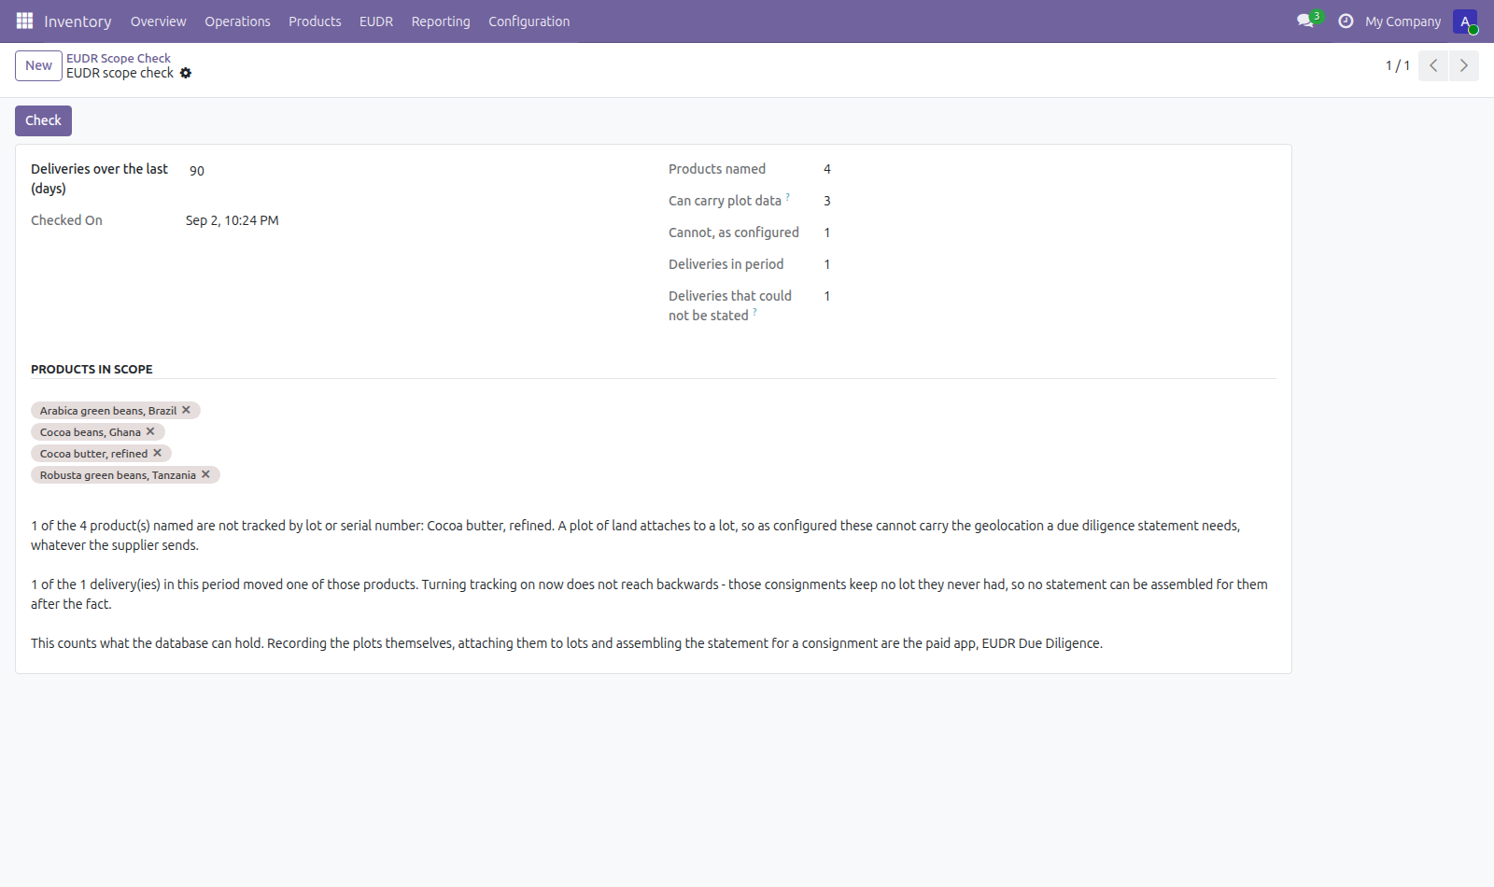Screen dimensions: 1494x887
Task: Show help for Deliveries that could not be stated
Action: (754, 312)
